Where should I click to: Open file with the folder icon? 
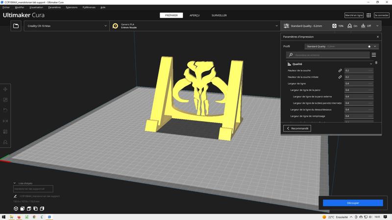tap(16, 26)
